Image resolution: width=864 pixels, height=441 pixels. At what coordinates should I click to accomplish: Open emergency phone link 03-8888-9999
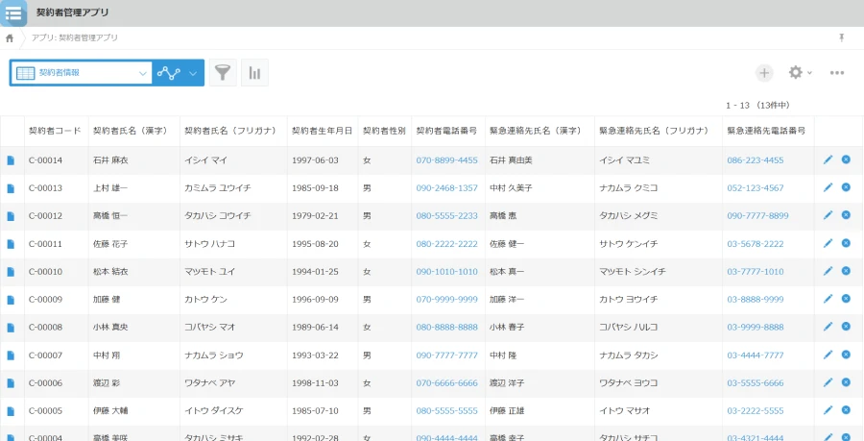(x=756, y=300)
